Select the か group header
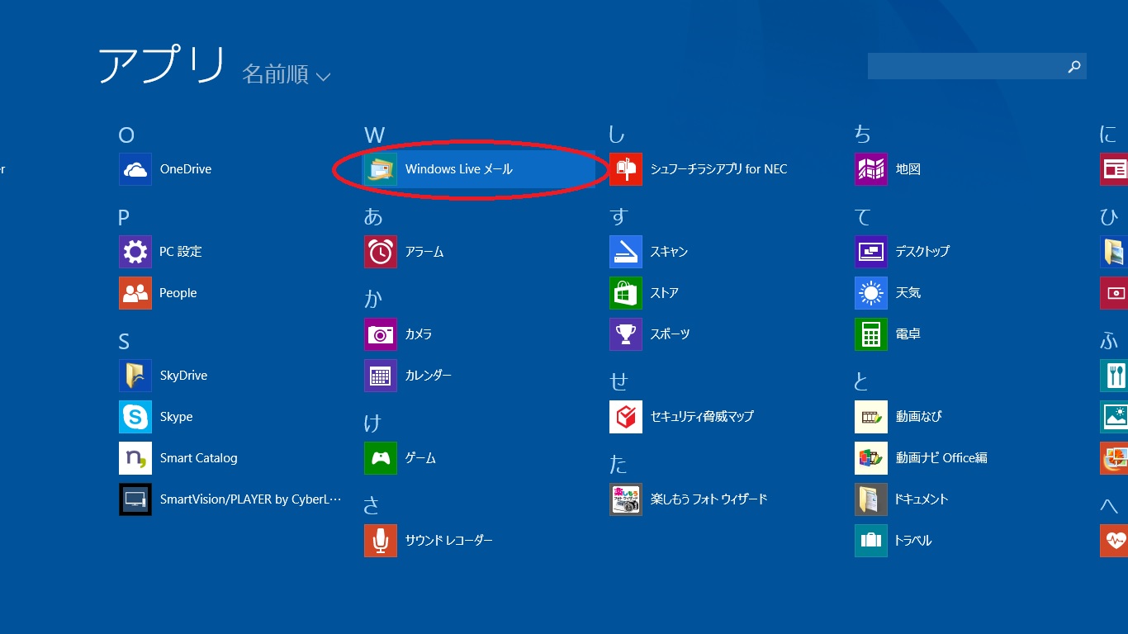Viewport: 1128px width, 634px height. tap(373, 299)
